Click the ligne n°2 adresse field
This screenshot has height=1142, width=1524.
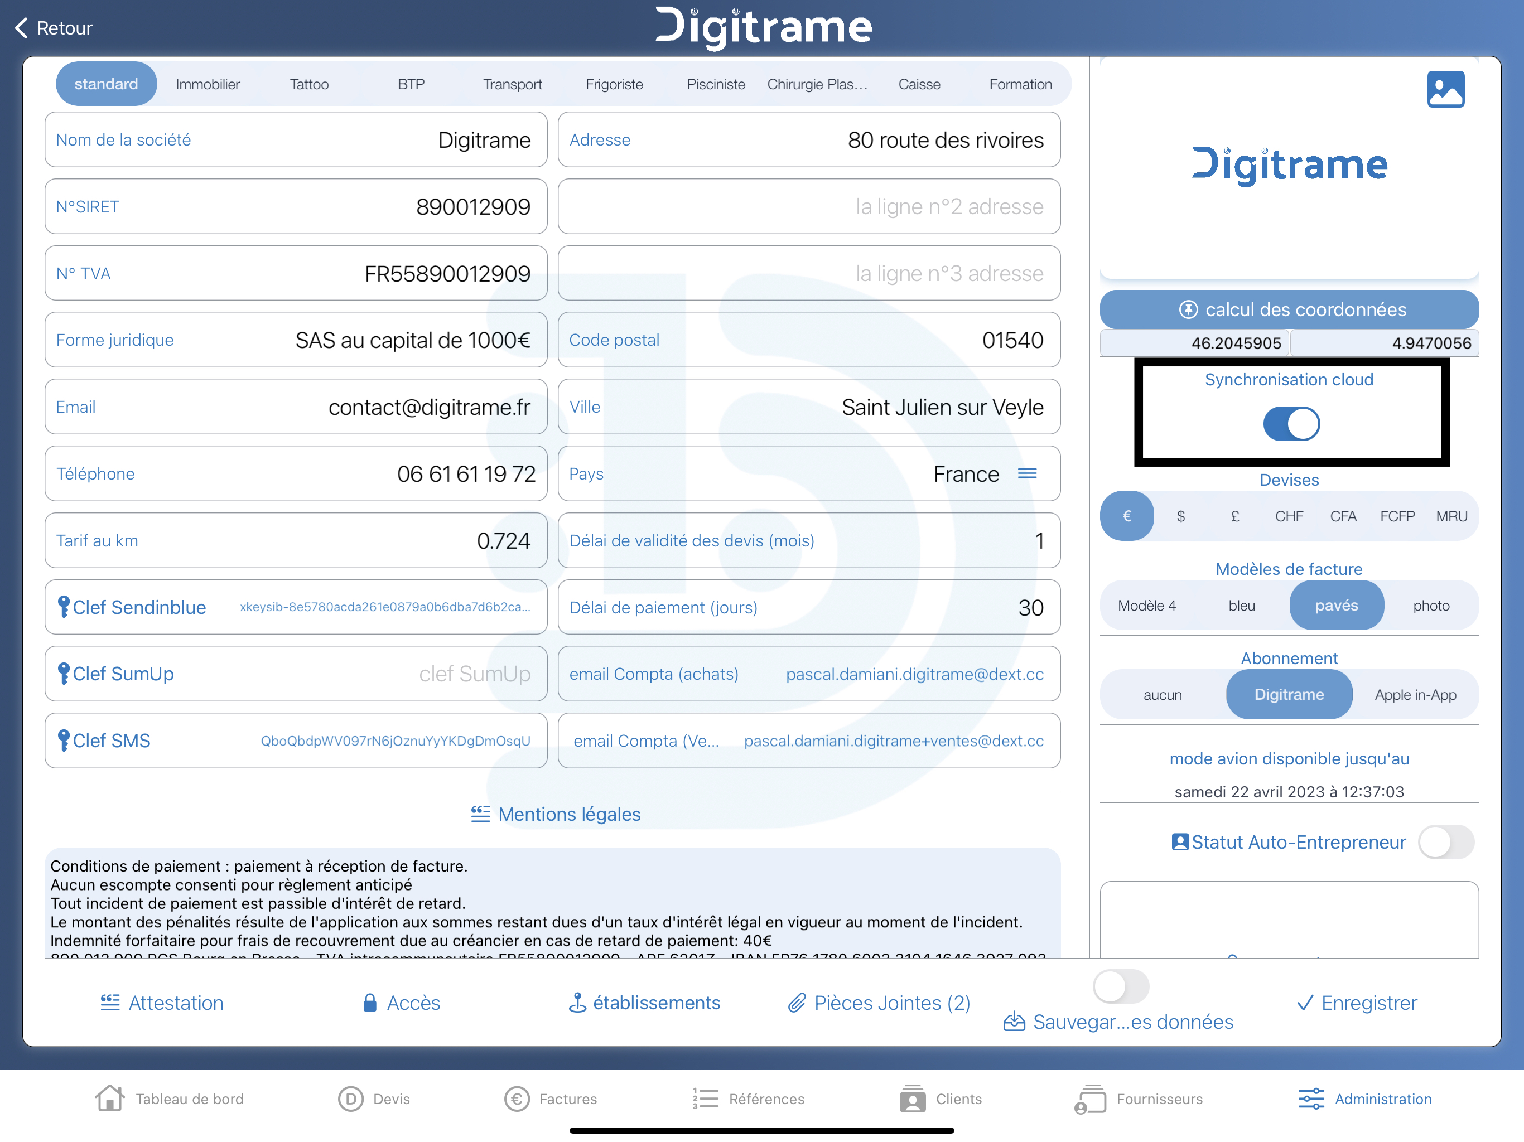point(809,207)
